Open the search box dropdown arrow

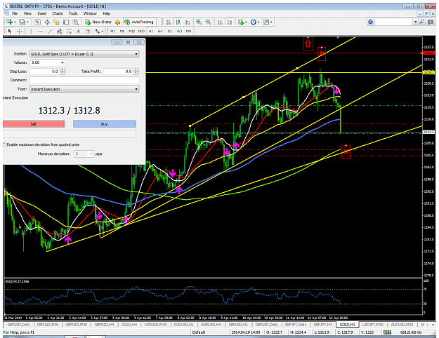point(416,22)
